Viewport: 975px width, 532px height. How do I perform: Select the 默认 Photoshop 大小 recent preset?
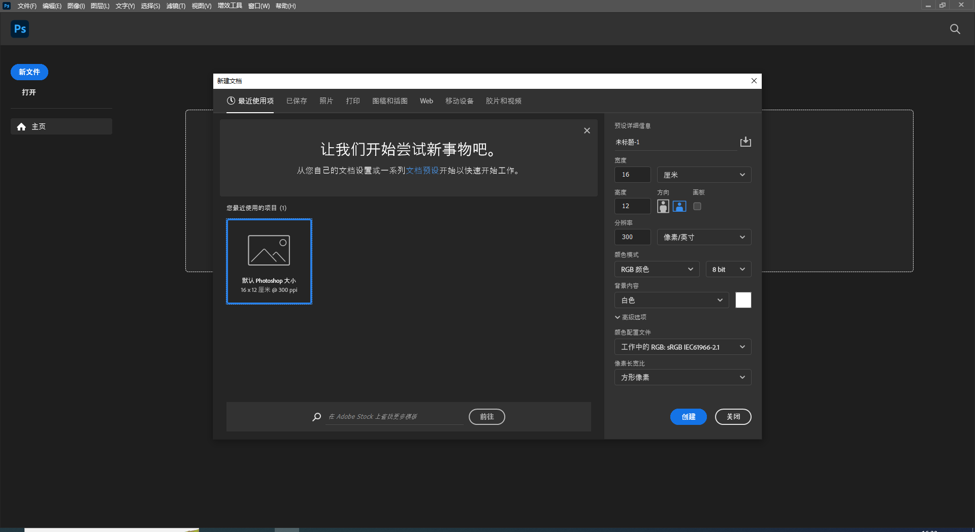tap(269, 261)
